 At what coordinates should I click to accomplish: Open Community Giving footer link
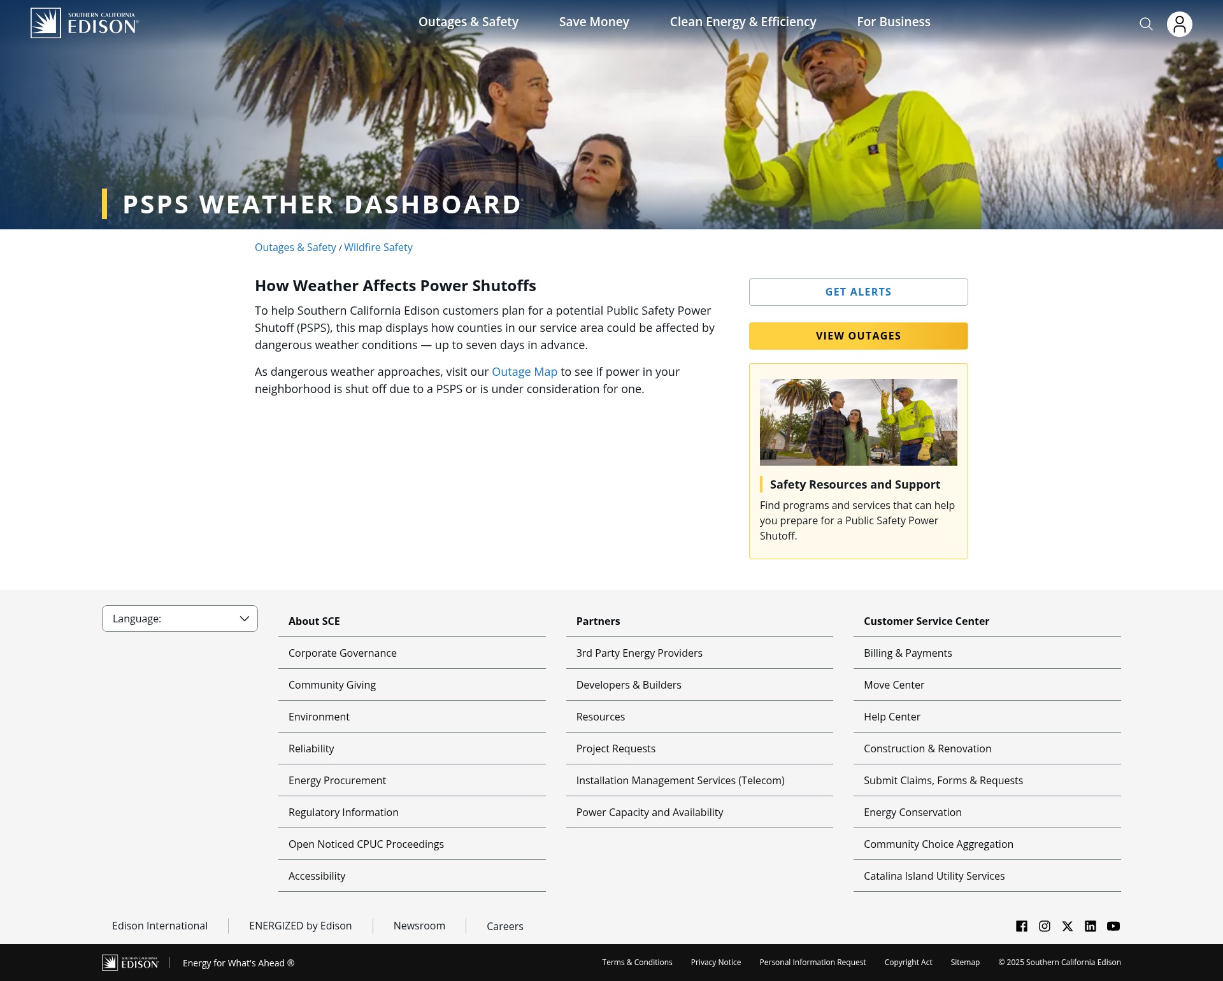tap(332, 685)
